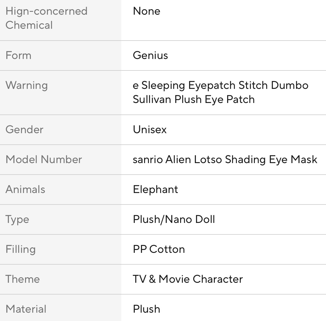Screen dimensions: 326x321
Task: Select the 'Elephant' animal value
Action: click(155, 189)
